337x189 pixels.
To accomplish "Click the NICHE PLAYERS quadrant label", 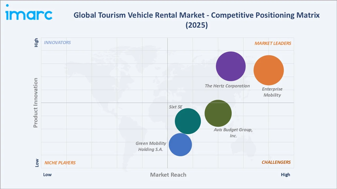I will click(60, 163).
